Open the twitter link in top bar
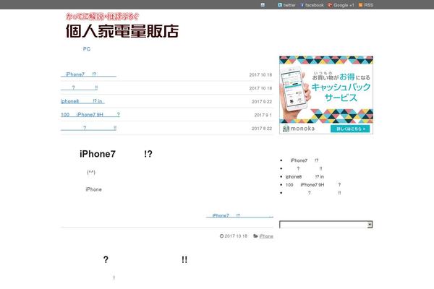The image size is (434, 289). [x=286, y=5]
